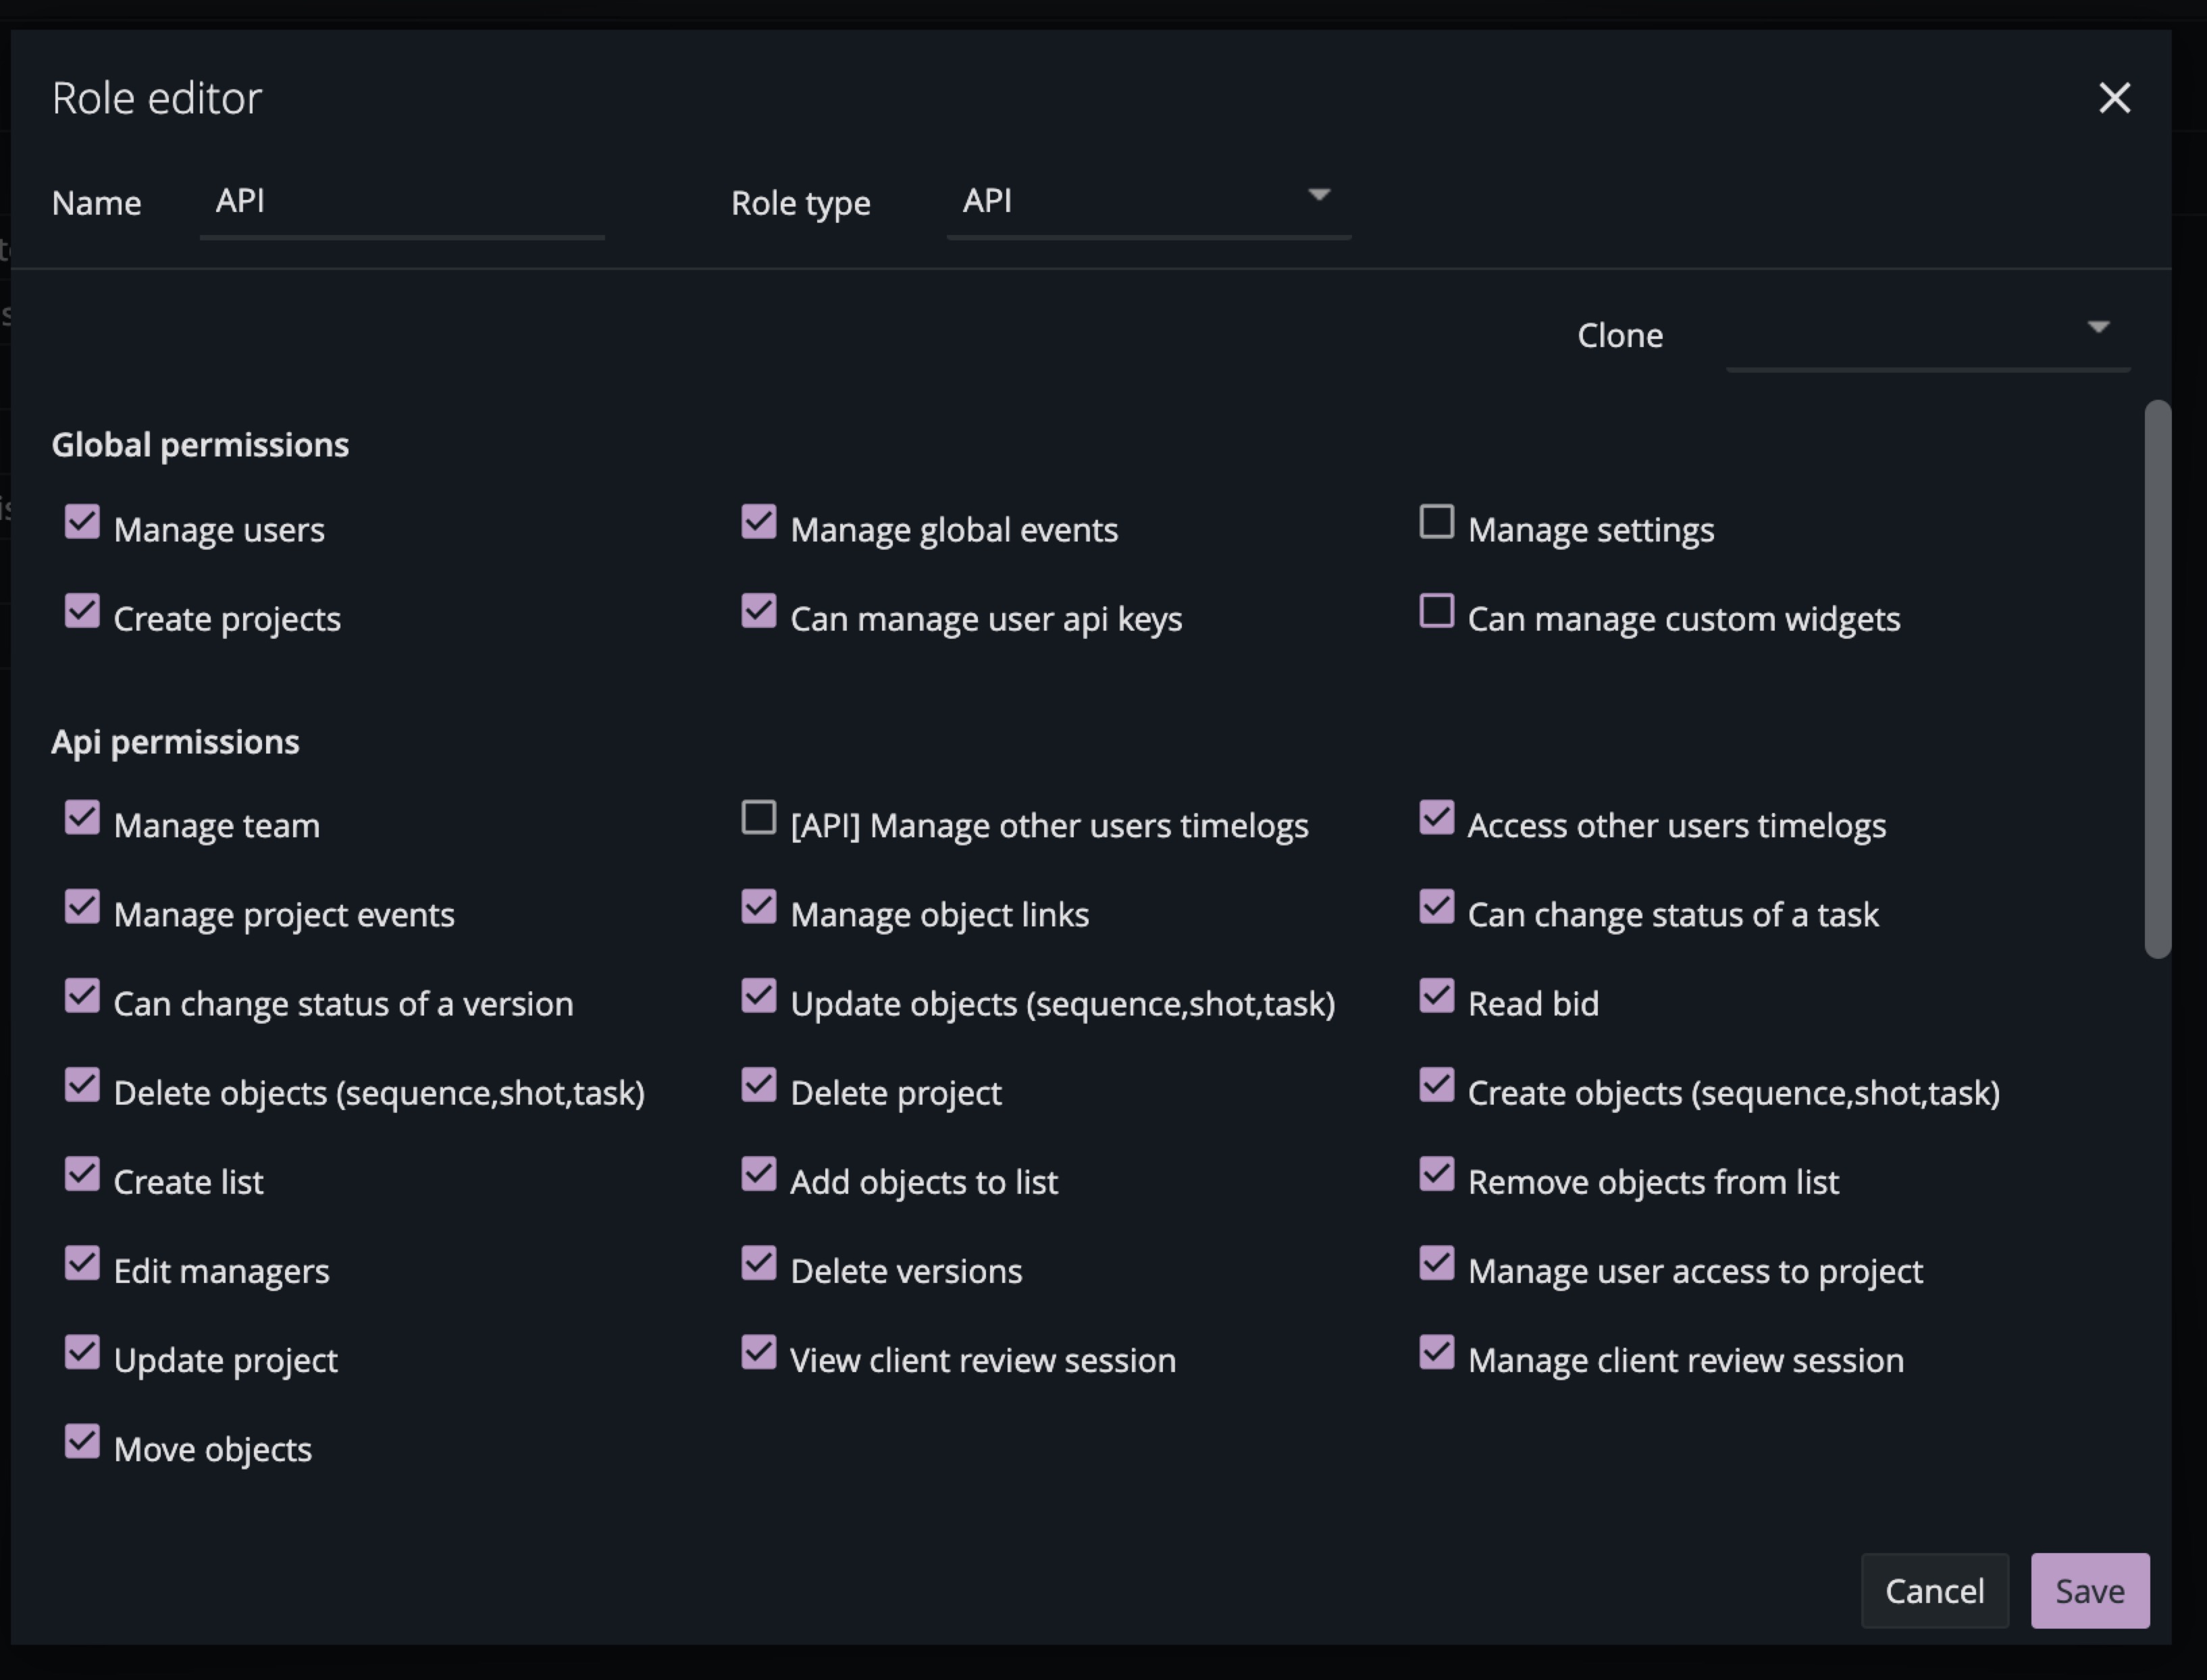The image size is (2207, 1680).
Task: Toggle Update project permission
Action: tap(82, 1352)
